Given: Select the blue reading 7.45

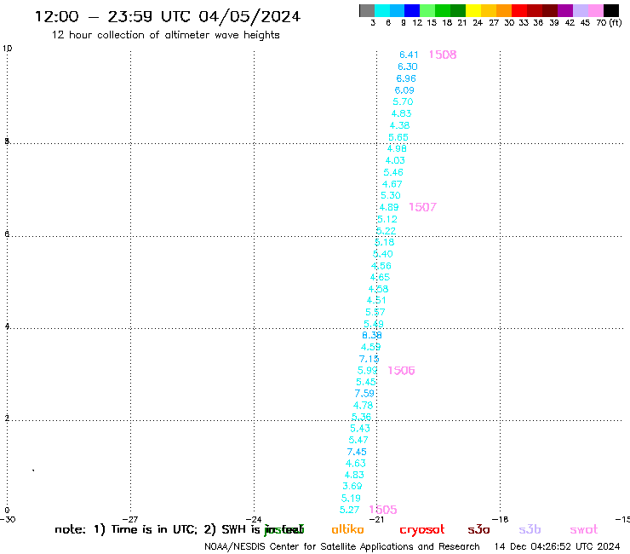Looking at the screenshot, I should pyautogui.click(x=357, y=453).
